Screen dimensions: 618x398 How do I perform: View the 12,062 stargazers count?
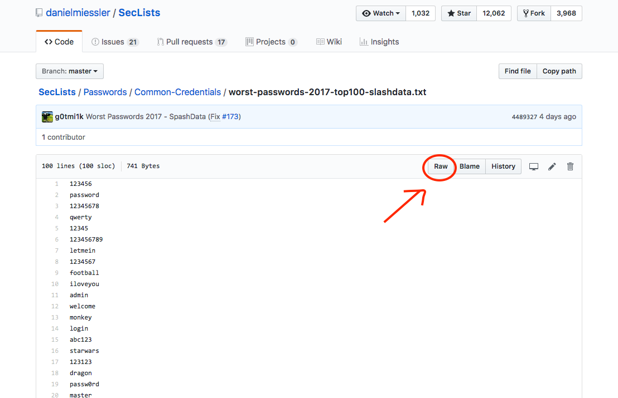point(494,13)
